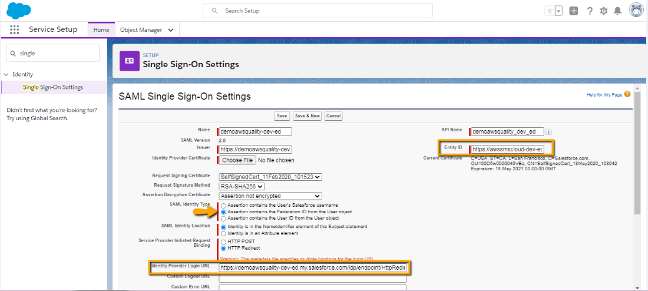This screenshot has width=648, height=291.
Task: Click the Issuer input field
Action: coord(256,149)
